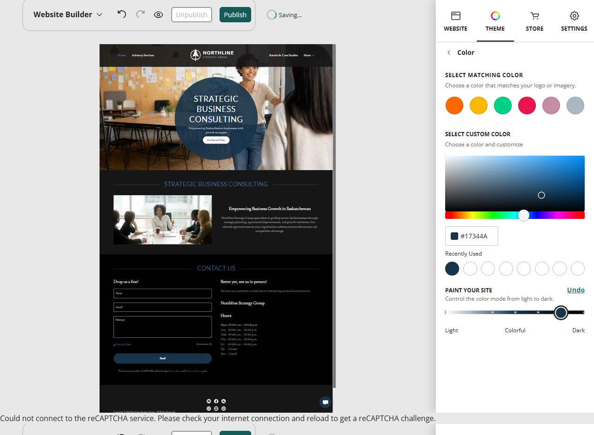This screenshot has width=594, height=435.
Task: Toggle the preview eye icon
Action: coord(159,15)
